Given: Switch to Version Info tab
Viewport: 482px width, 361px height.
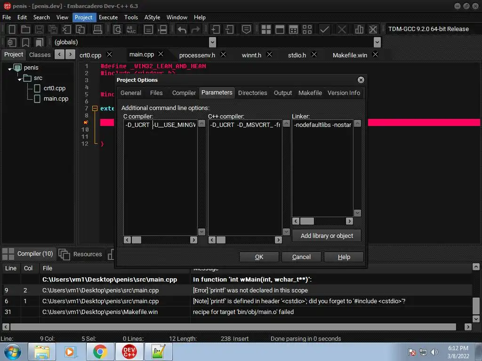Looking at the screenshot, I should (344, 93).
